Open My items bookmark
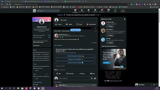The image size is (160, 90). click(x=36, y=45)
